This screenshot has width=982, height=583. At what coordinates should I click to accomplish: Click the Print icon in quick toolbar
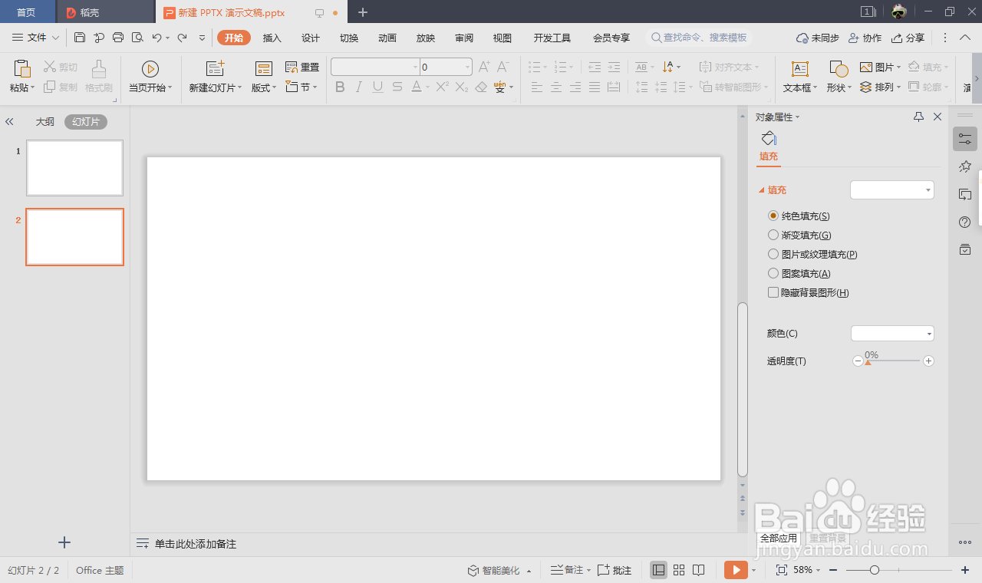point(118,38)
